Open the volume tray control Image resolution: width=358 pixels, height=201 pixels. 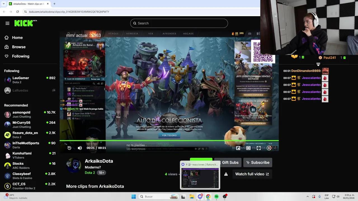pos(338,197)
